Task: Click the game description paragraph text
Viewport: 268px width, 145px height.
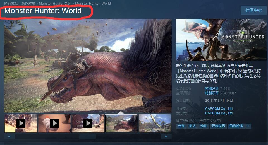Action: pyautogui.click(x=219, y=73)
